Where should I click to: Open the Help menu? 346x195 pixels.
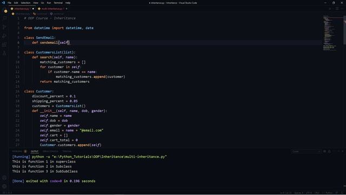pos(68,3)
